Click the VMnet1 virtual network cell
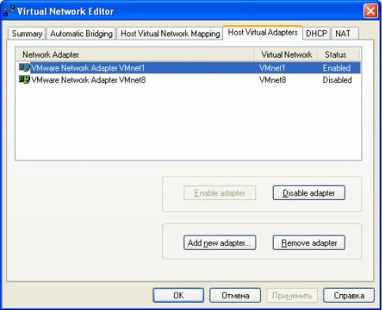382x310 pixels. 272,68
